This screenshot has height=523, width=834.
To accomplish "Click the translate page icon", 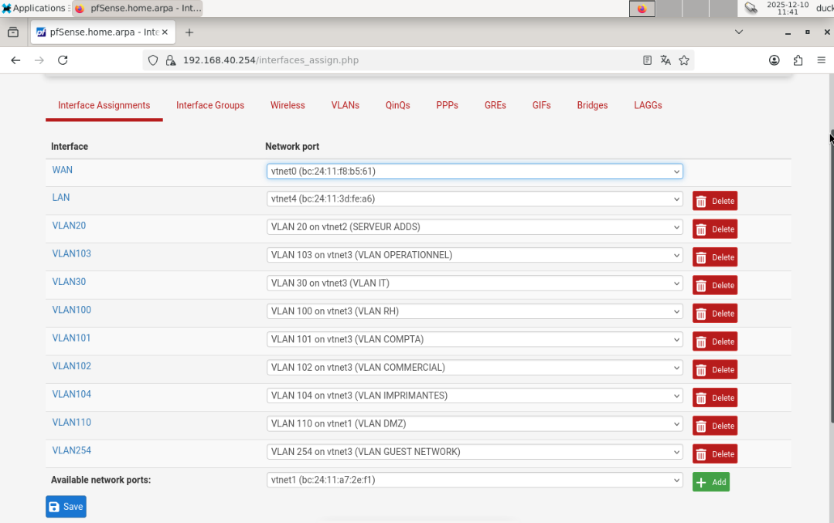I will click(x=665, y=59).
